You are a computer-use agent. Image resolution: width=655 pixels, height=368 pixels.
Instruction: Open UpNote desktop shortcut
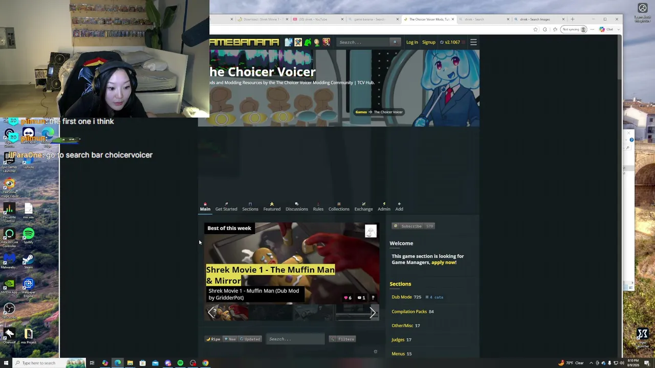pyautogui.click(x=28, y=163)
